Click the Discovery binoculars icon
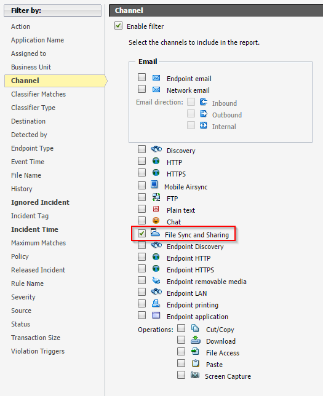 [156, 149]
